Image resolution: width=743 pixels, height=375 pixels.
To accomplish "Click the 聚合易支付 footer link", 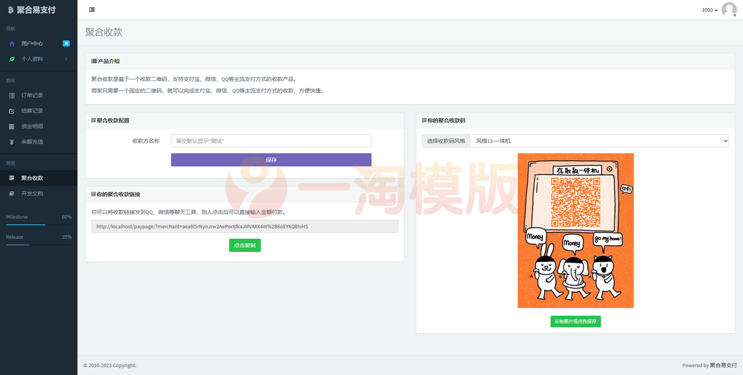I will point(723,365).
